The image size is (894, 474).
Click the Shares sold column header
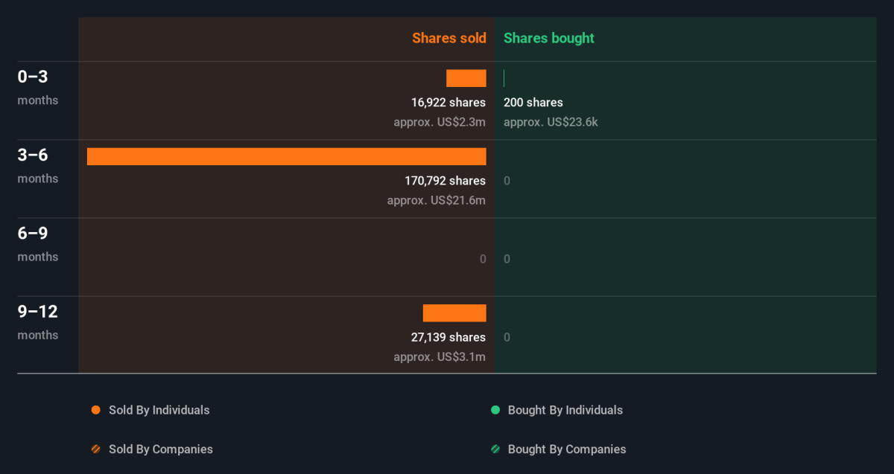click(x=449, y=38)
